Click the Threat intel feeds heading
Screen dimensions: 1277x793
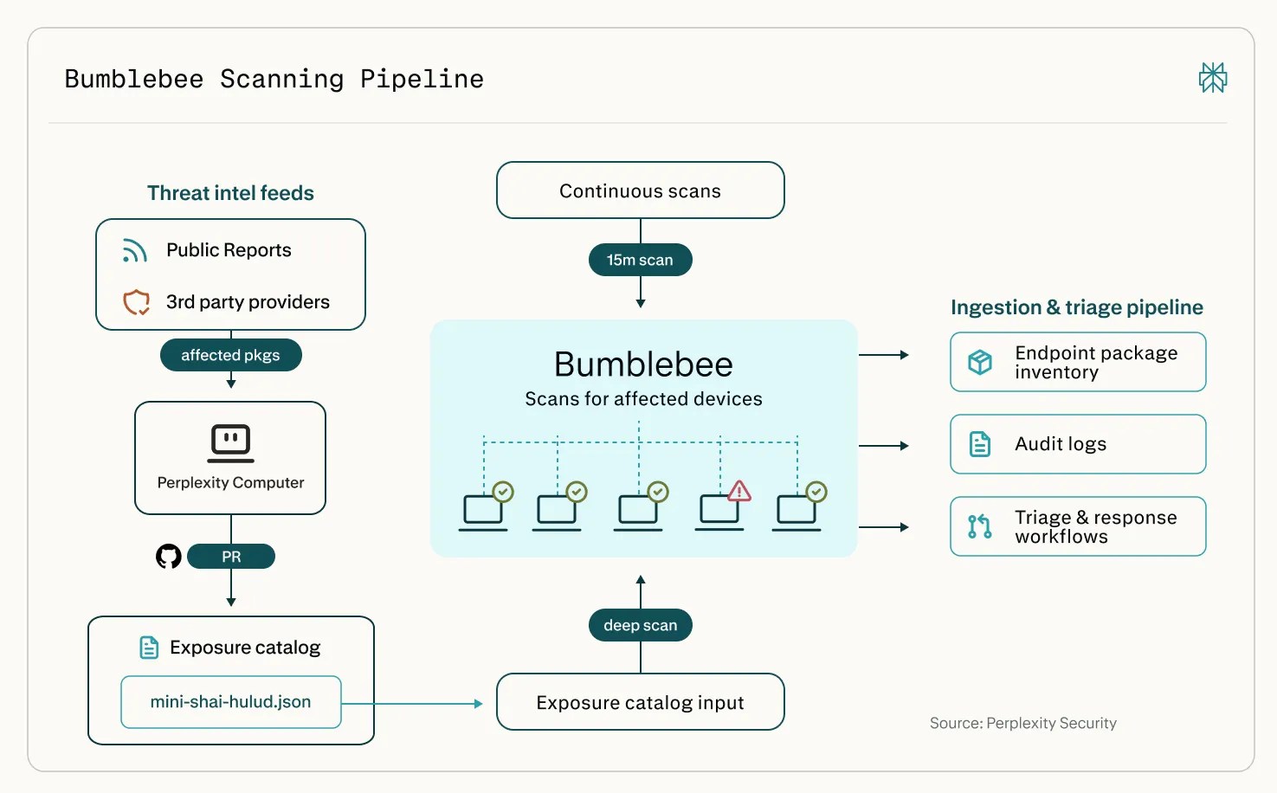230,193
